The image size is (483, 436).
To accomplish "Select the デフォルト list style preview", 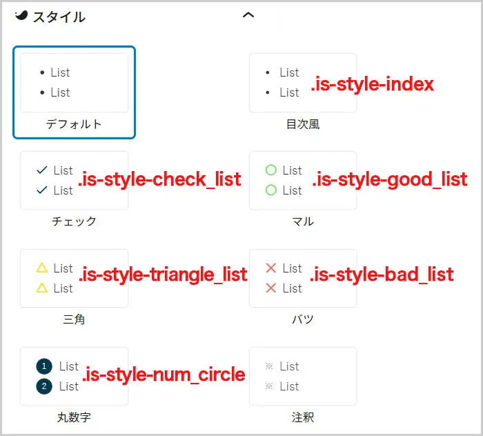I will pos(74,82).
